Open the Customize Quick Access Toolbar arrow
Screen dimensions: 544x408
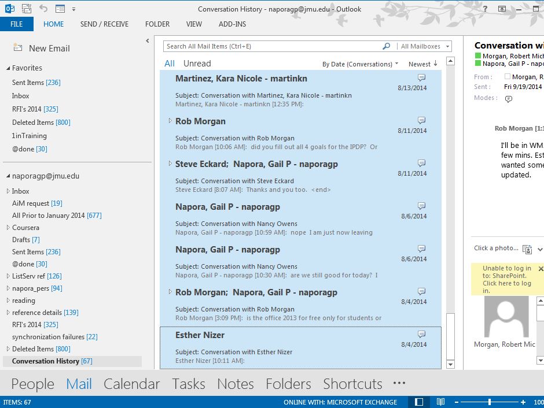pos(73,9)
